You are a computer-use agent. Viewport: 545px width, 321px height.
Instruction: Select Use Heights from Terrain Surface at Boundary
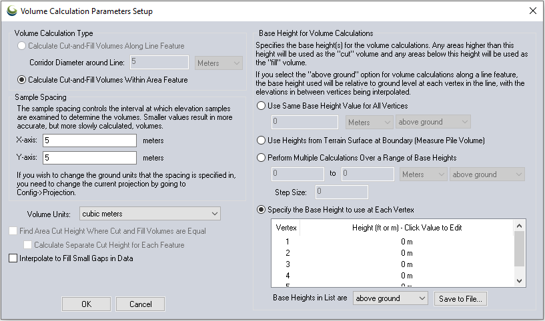coord(262,141)
